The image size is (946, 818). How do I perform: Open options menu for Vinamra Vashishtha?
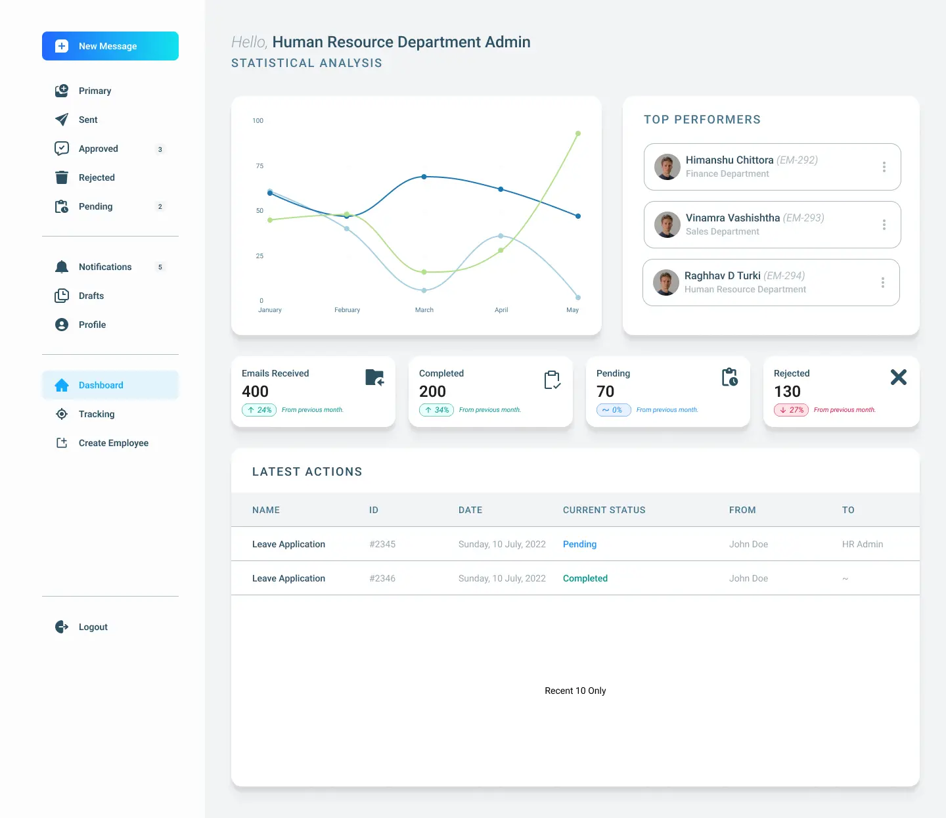pos(884,225)
